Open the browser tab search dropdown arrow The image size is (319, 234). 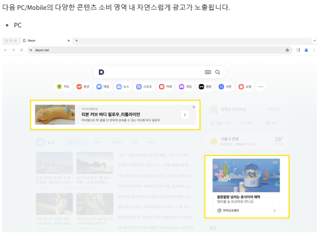click(x=315, y=41)
